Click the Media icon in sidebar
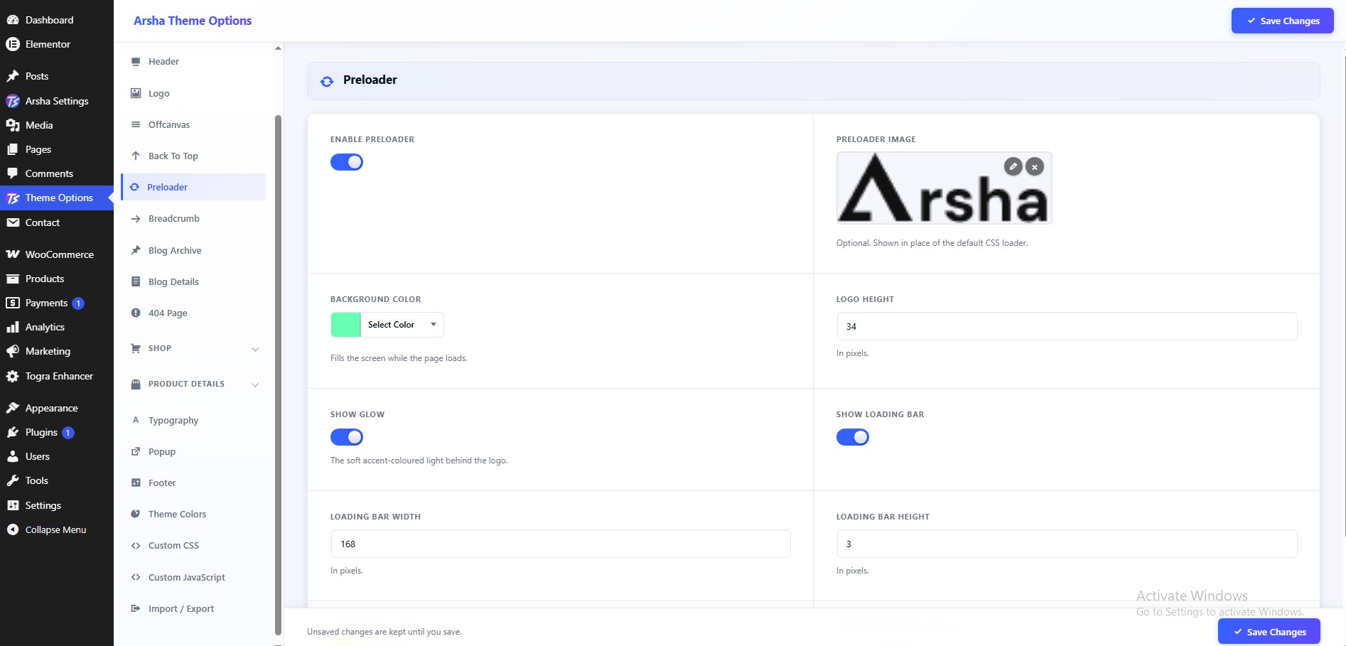Image resolution: width=1346 pixels, height=646 pixels. pyautogui.click(x=12, y=125)
